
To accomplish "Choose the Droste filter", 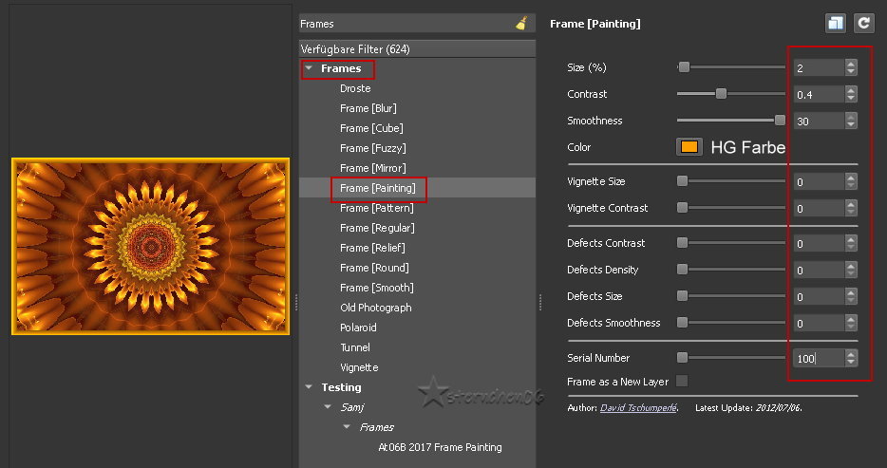I will 355,88.
